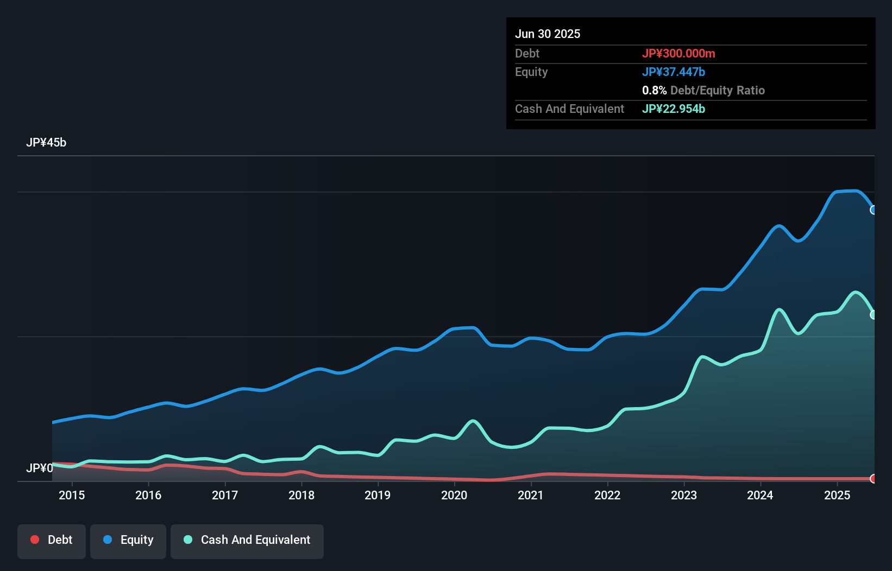This screenshot has width=892, height=571.
Task: Toggle the Equity series visibility
Action: (x=128, y=540)
